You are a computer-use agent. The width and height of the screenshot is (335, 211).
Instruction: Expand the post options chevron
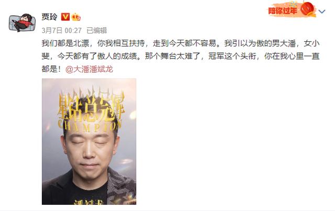tap(322, 12)
